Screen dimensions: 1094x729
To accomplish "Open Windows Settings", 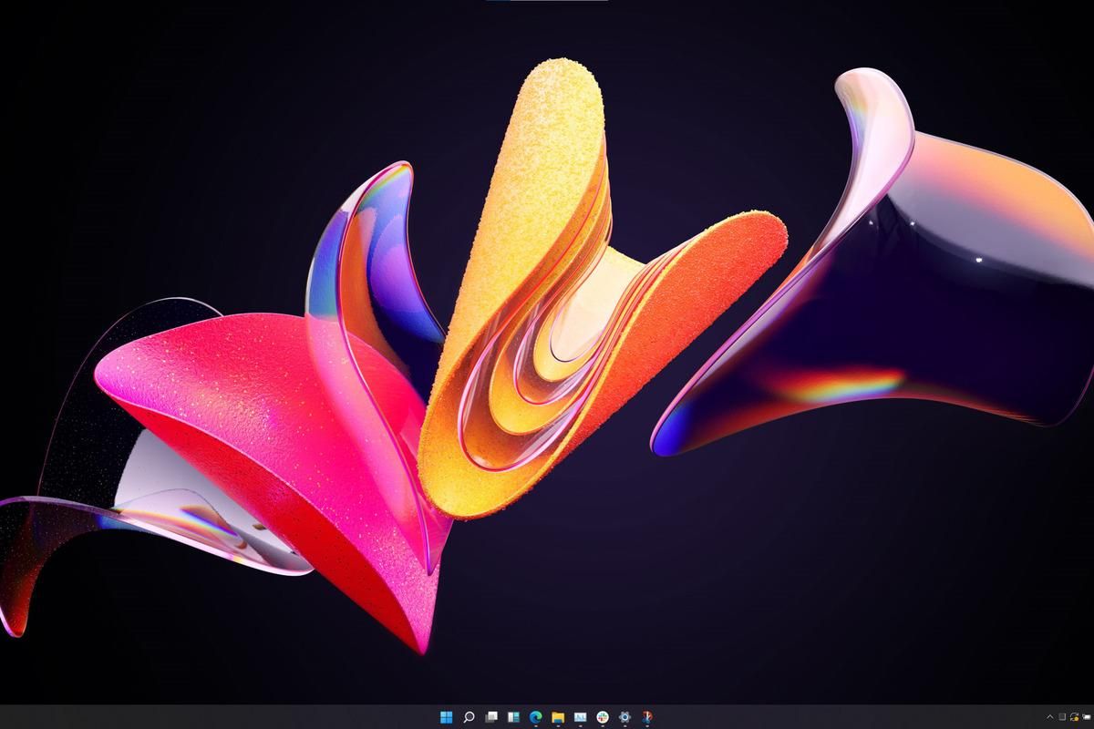I will [625, 716].
